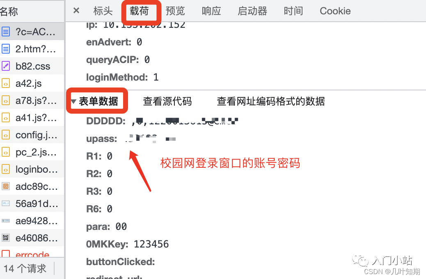Image resolution: width=426 pixels, height=279 pixels.
Task: Select the config.j... script file icon
Action: coord(6,135)
